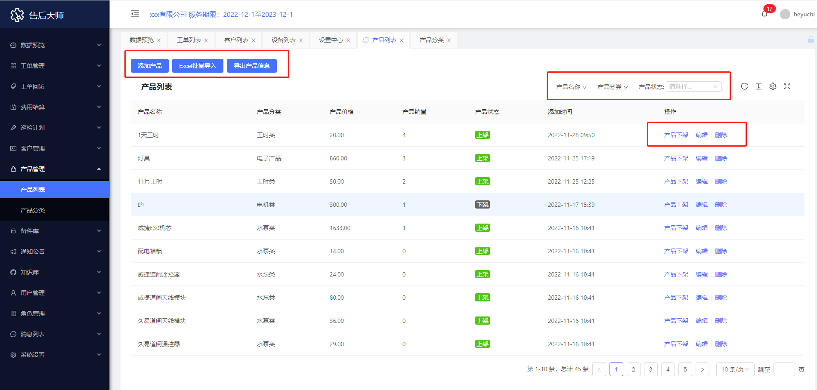Open the 产品状态 select dropdown
817x390 pixels.
(x=693, y=86)
